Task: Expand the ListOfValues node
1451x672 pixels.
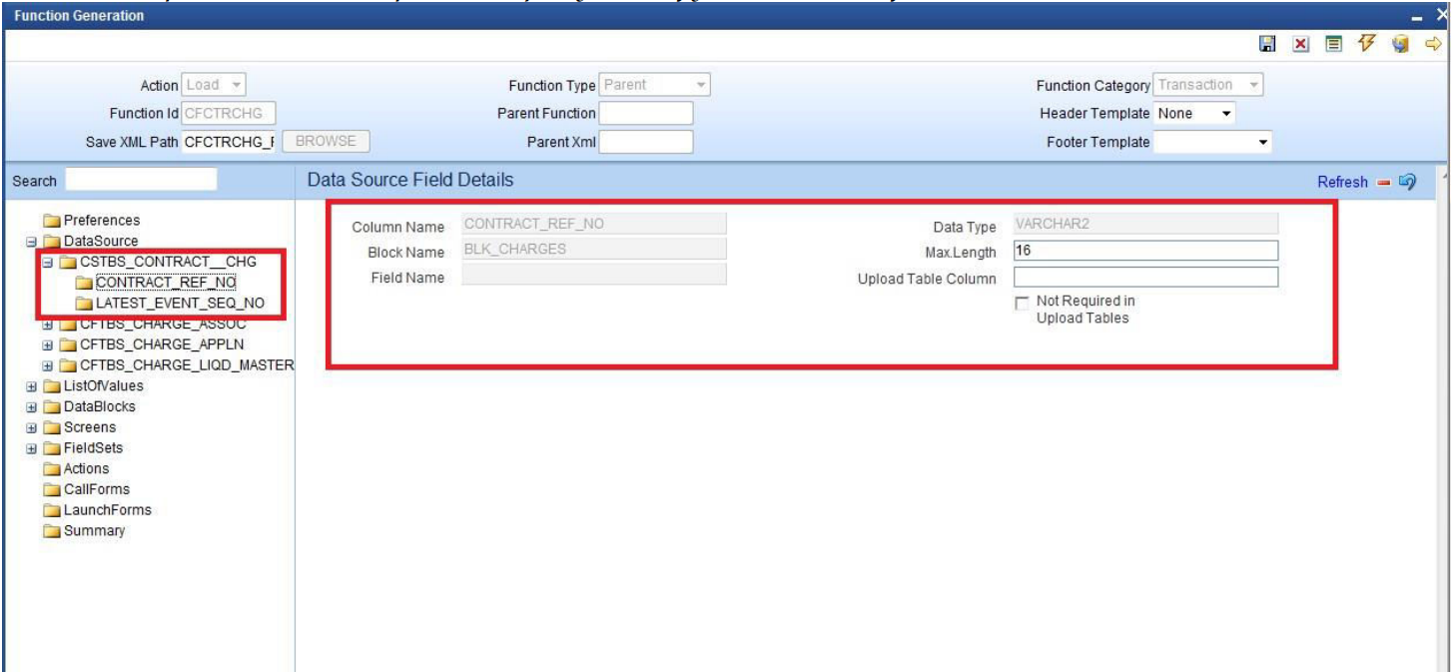Action: [x=32, y=386]
